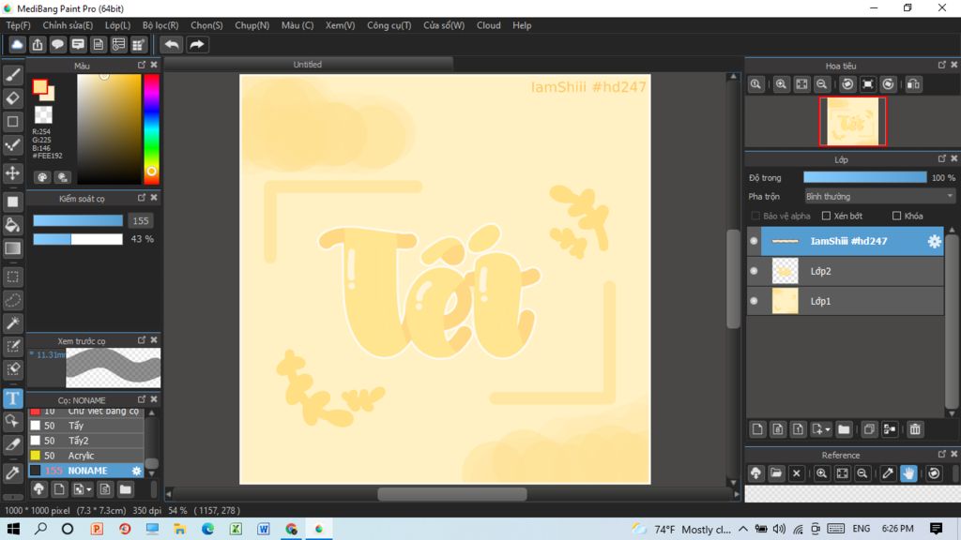Open layer settings gear for IamShiii #hd247
Screen dimensions: 961x540
934,241
